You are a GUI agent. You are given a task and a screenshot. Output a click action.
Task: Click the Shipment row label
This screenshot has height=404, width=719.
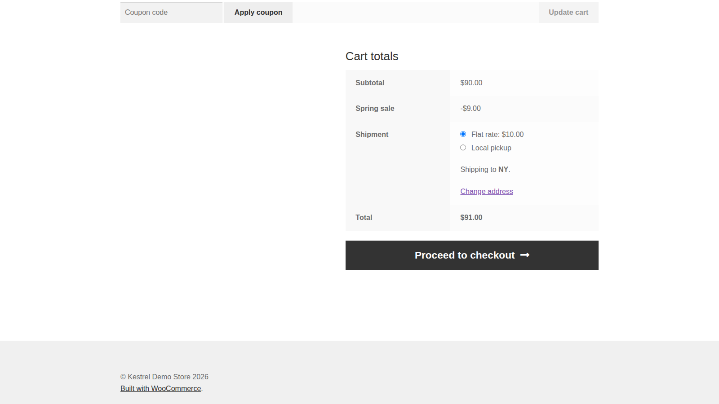click(x=372, y=134)
